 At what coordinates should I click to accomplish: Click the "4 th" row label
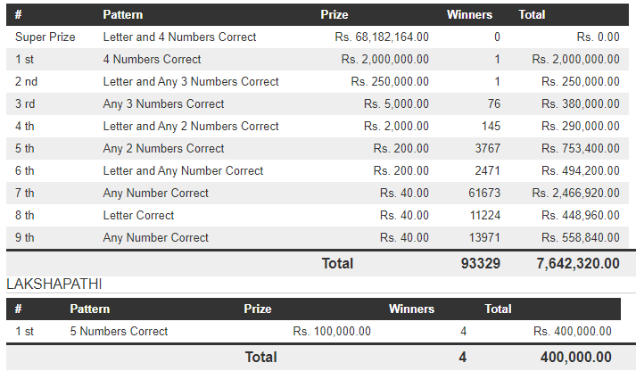pyautogui.click(x=25, y=127)
